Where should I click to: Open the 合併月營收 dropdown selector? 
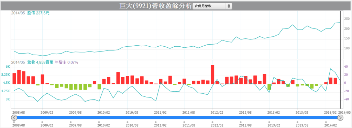pos(212,6)
